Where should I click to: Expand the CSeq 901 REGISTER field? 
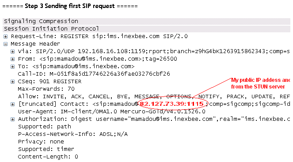(12, 81)
